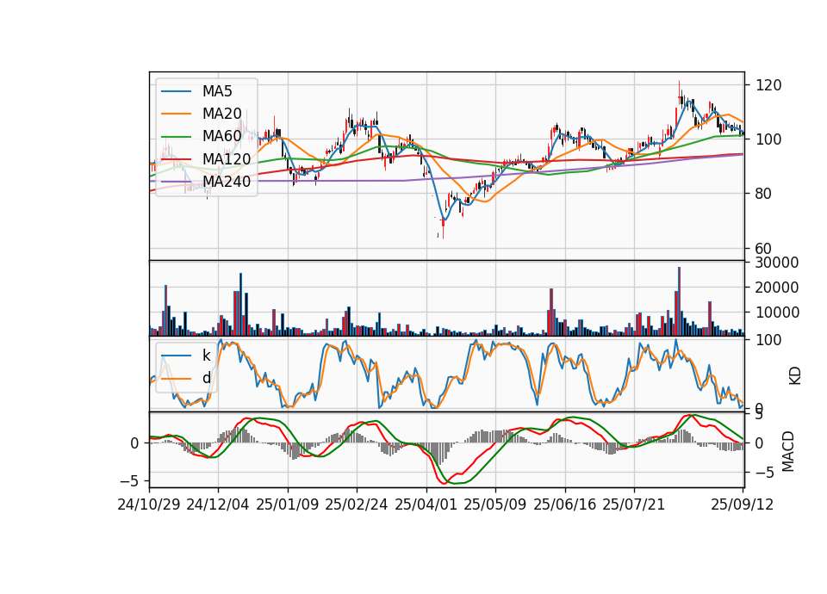Screen dimensions: 827x594
Task: Click the price axis 100 tick label
Action: pos(768,139)
